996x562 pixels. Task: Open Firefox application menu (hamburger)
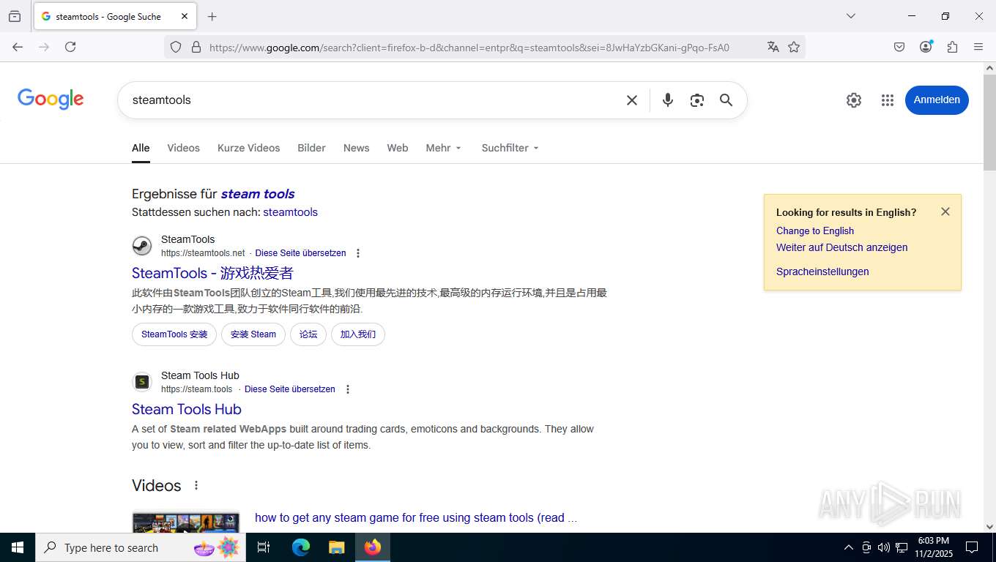click(978, 47)
